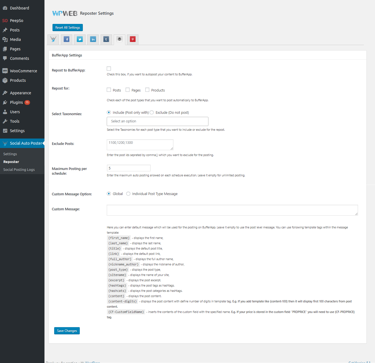Open the Pinterest settings tab icon

pos(133,39)
